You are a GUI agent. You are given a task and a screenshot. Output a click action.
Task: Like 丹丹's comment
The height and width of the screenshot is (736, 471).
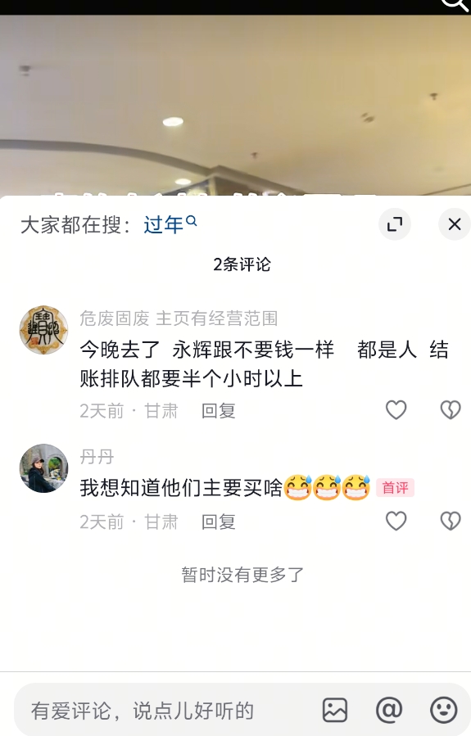396,521
